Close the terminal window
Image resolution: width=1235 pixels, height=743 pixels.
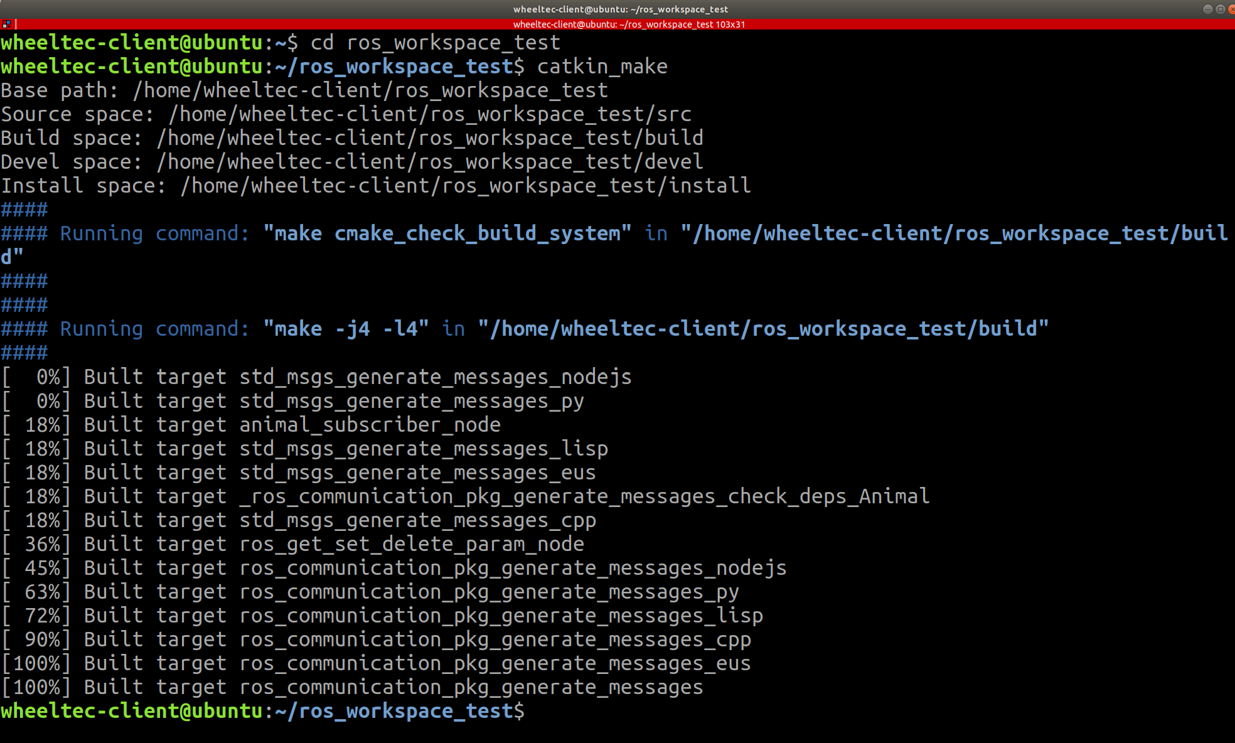(x=1231, y=9)
